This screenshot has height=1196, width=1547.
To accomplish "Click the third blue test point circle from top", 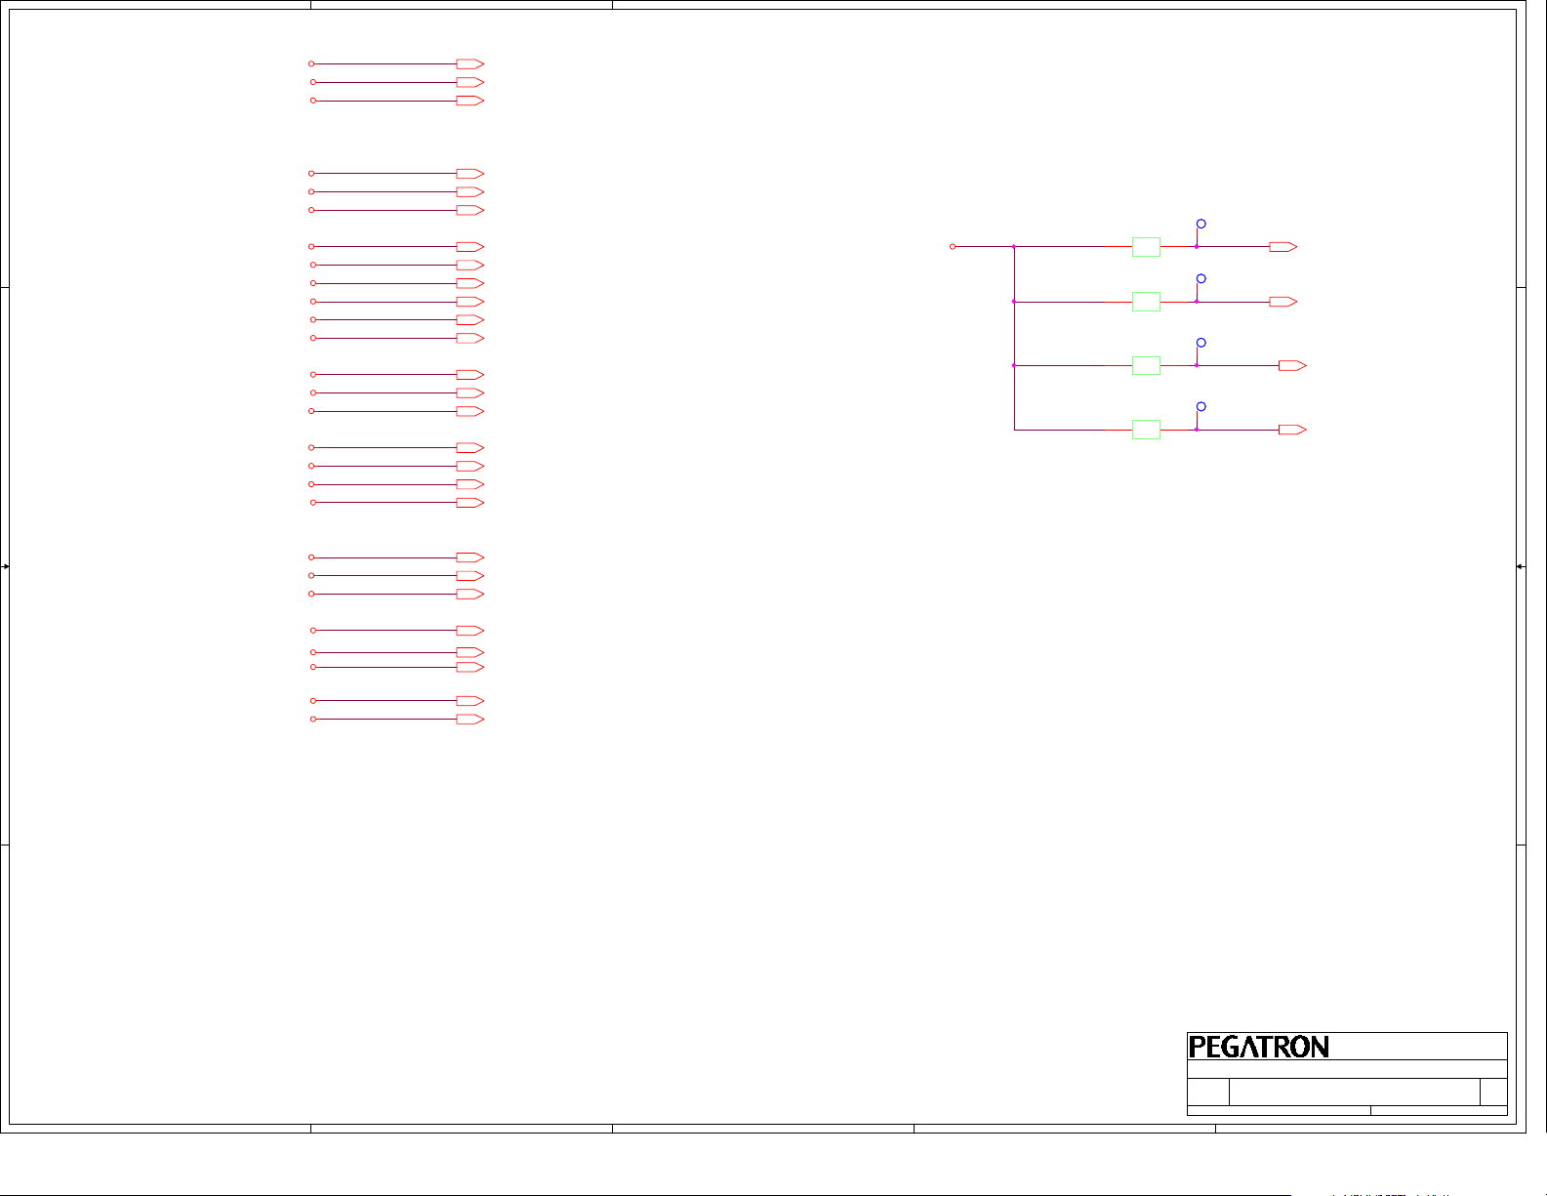I will [1201, 343].
